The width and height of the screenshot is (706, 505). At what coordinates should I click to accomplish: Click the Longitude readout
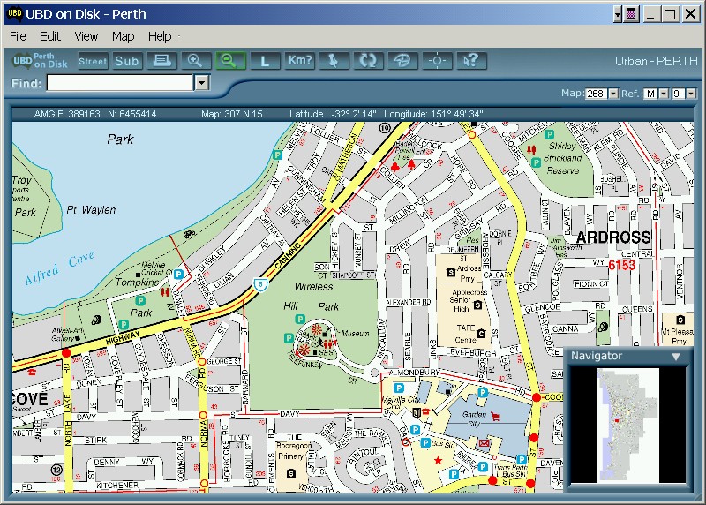pos(433,114)
